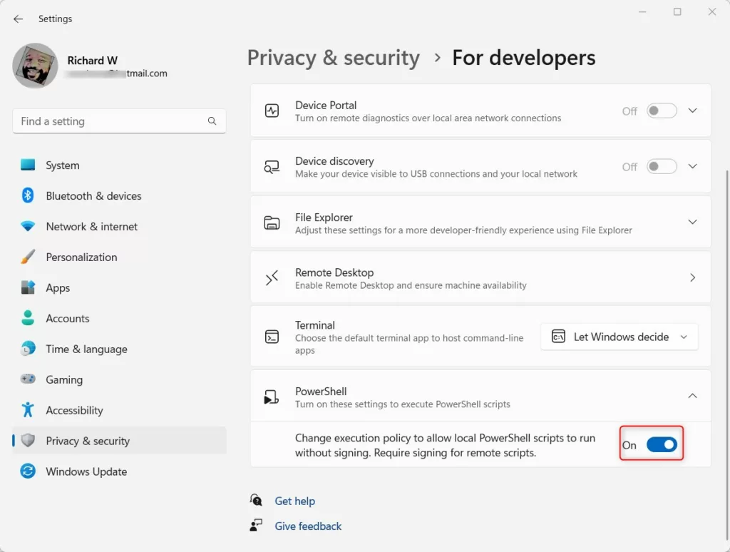This screenshot has height=552, width=730.
Task: Expand File Explorer settings chevron
Action: 693,223
